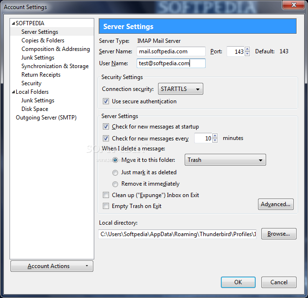308x298 pixels.
Task: Confirm with the OK button
Action: pos(238,282)
